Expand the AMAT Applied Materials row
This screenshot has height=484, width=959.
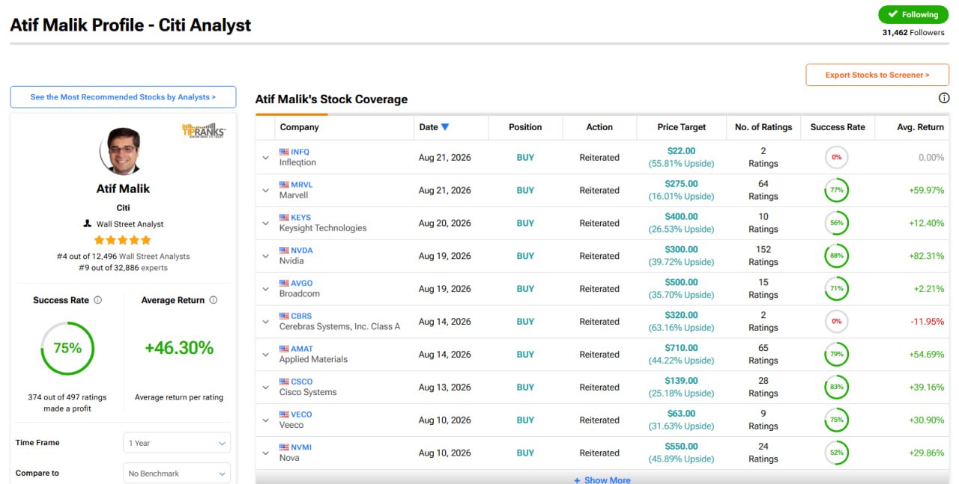(x=265, y=355)
